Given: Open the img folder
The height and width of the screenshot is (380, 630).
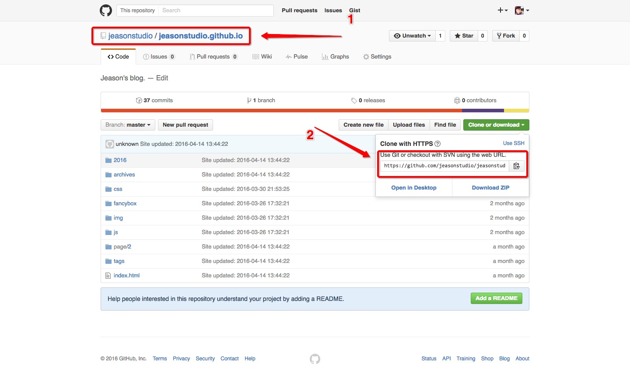Looking at the screenshot, I should point(118,218).
